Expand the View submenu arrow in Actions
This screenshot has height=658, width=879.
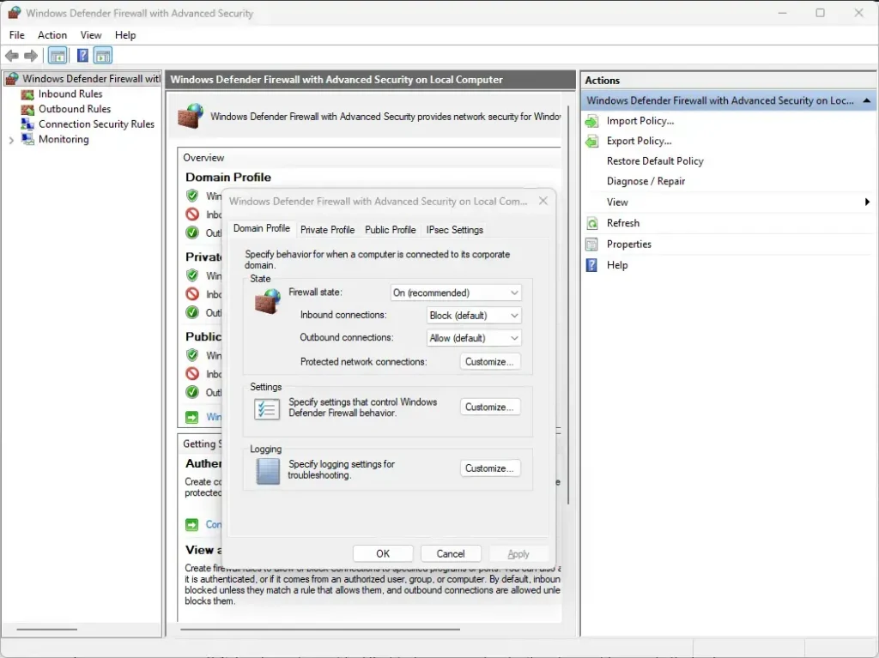[867, 202]
